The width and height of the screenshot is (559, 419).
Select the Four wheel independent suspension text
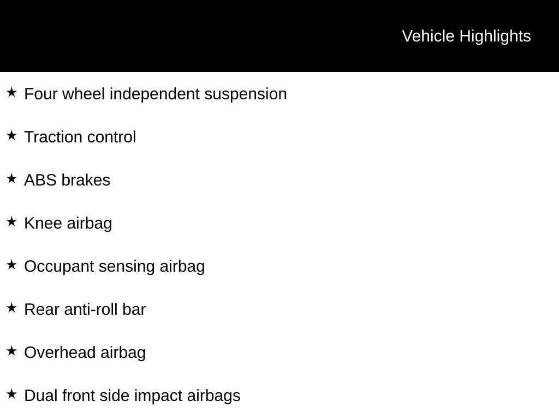[156, 94]
